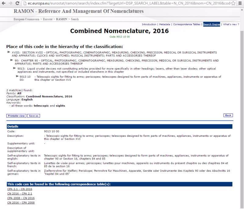Open the CPA 2008 - CN 2016 table

click(21, 198)
